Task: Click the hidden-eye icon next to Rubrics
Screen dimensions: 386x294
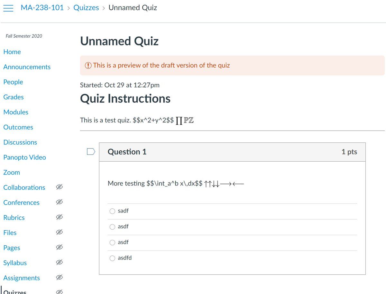Action: click(x=59, y=218)
